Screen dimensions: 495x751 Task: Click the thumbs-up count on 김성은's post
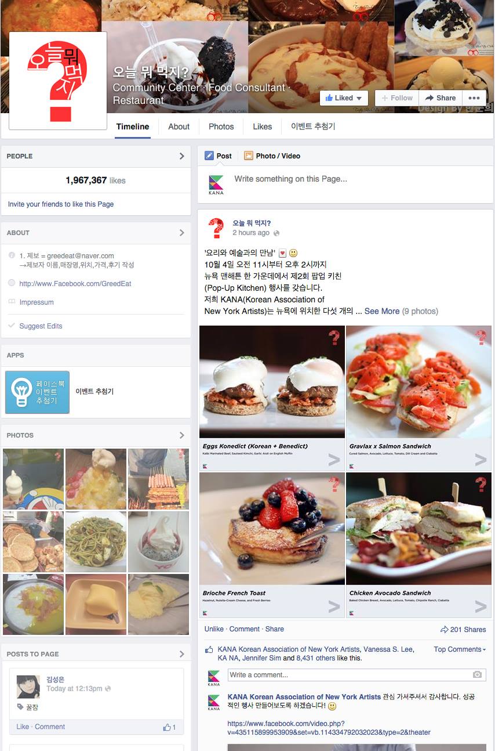click(169, 727)
